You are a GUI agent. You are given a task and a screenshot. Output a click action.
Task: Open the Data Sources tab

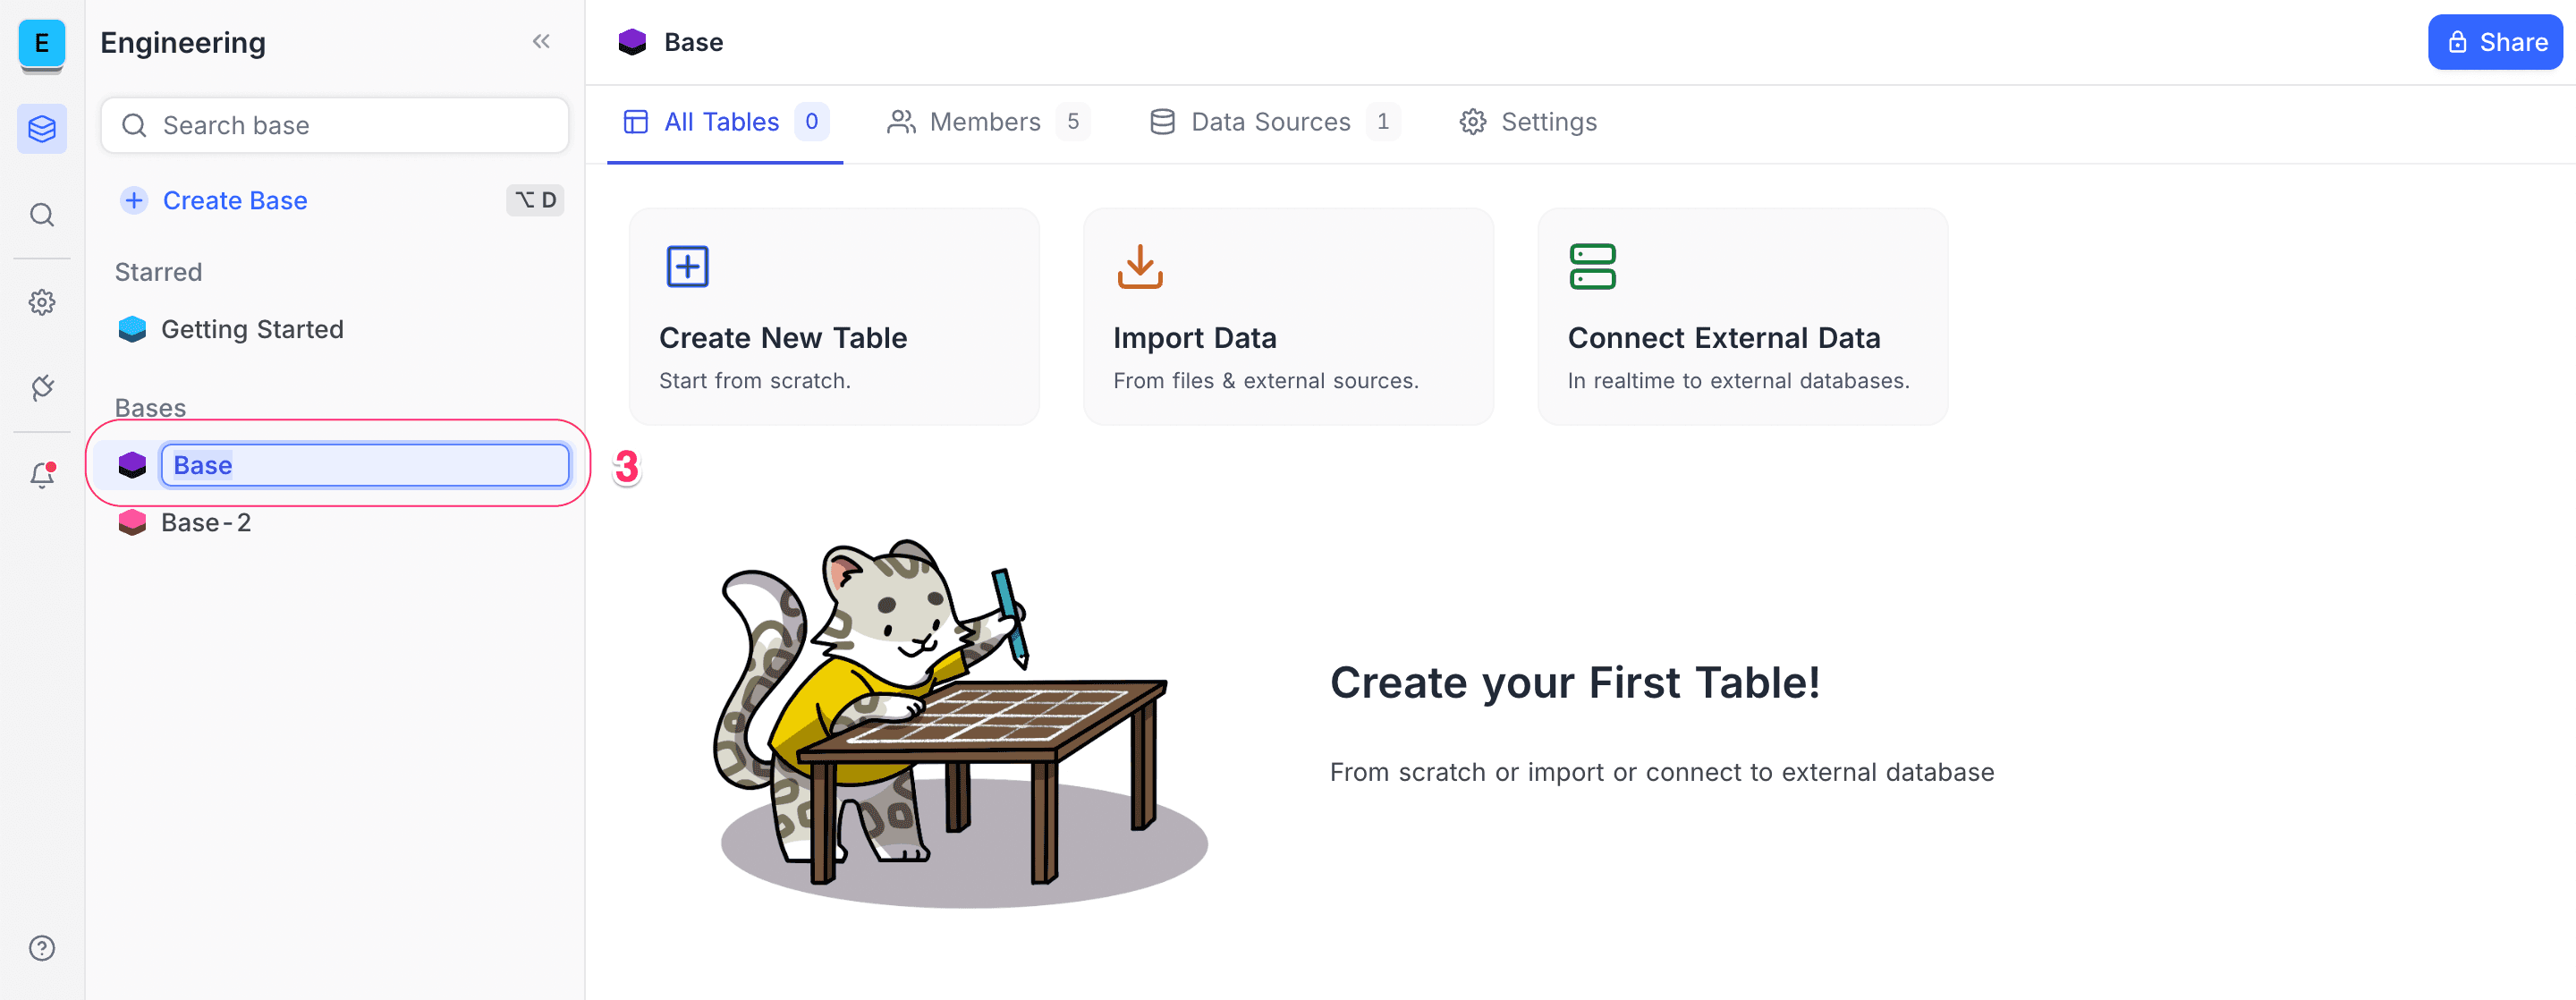pyautogui.click(x=1270, y=122)
